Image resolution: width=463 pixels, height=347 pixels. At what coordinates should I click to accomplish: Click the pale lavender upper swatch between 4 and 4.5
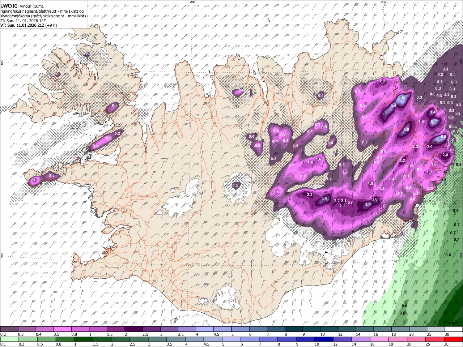coord(204,329)
